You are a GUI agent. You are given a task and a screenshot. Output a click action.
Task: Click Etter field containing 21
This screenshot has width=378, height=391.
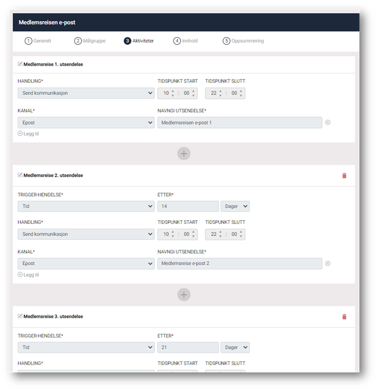tap(188, 347)
